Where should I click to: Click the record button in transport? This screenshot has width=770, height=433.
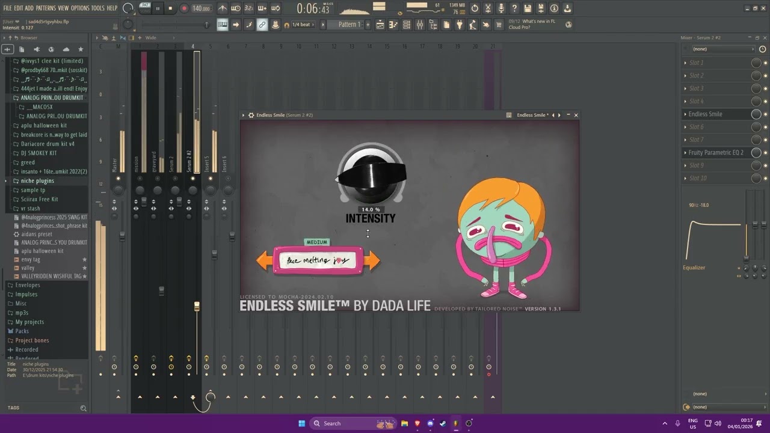(184, 8)
